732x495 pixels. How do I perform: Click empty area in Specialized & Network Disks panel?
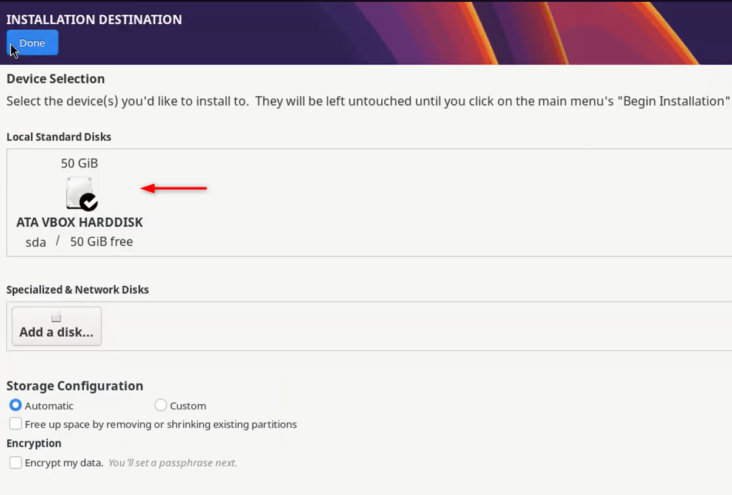click(413, 326)
